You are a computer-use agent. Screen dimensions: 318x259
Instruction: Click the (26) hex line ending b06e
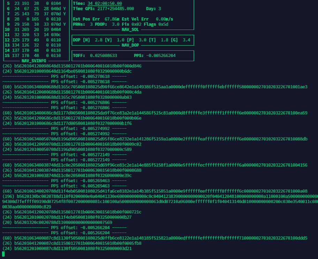click(x=72, y=118)
